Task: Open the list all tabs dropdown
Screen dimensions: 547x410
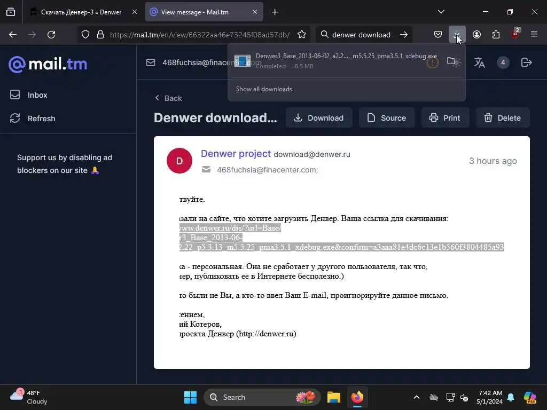Action: tap(441, 12)
